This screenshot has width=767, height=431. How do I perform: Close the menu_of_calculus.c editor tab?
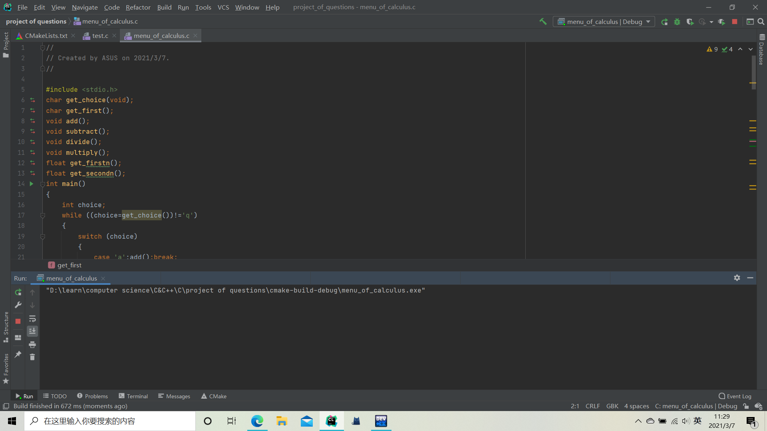tap(195, 36)
